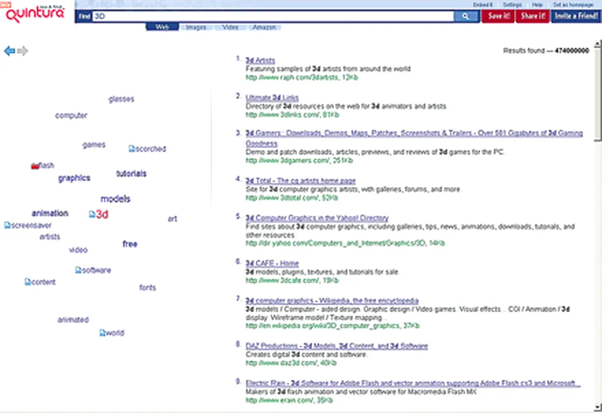The image size is (602, 413).
Task: Click the back arrow icon
Action: [x=9, y=51]
